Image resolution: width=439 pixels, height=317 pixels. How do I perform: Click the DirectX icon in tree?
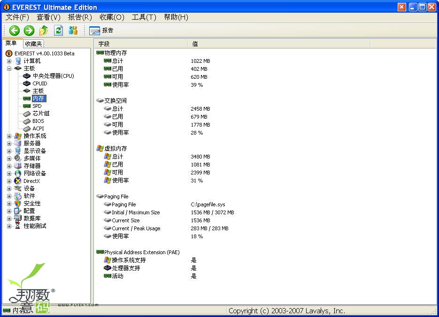point(18,181)
